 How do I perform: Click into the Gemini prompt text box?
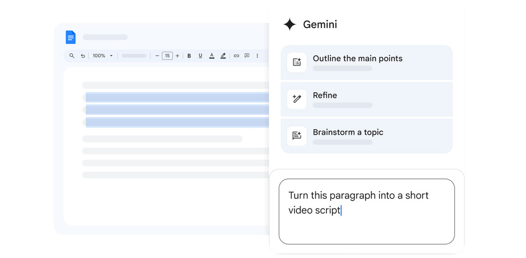(367, 212)
